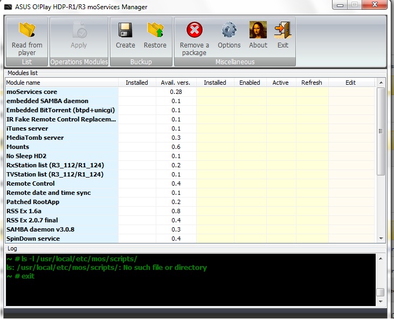Click the log panel scrollbar thumb
Viewport: 394px width, 319px height.
tap(381, 292)
